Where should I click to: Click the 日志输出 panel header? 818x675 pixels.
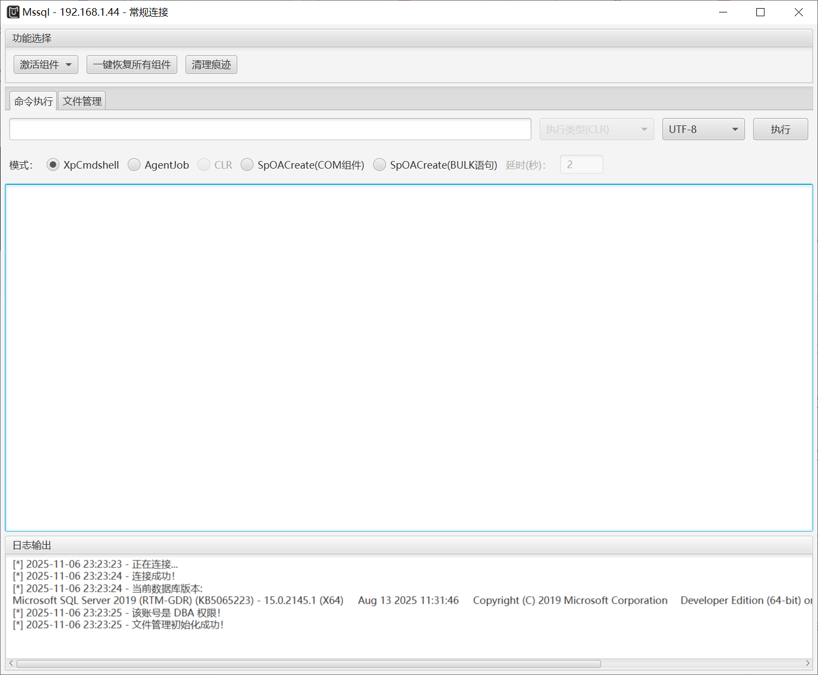click(x=409, y=545)
